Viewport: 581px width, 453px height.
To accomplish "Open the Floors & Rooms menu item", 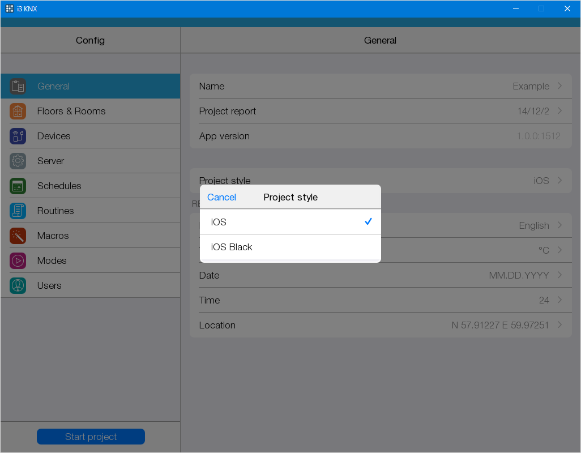I will [71, 111].
